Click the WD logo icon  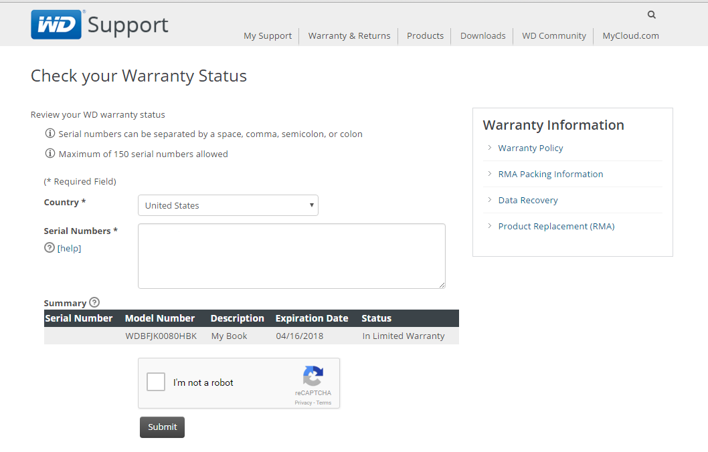tap(56, 25)
